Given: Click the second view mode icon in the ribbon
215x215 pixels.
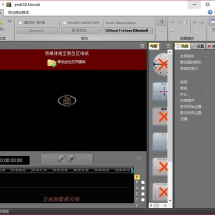Looking at the screenshot, I should point(179,22).
